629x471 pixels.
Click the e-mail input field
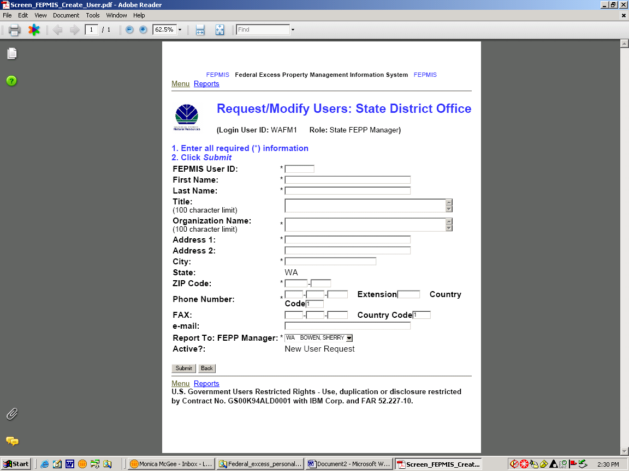point(348,326)
